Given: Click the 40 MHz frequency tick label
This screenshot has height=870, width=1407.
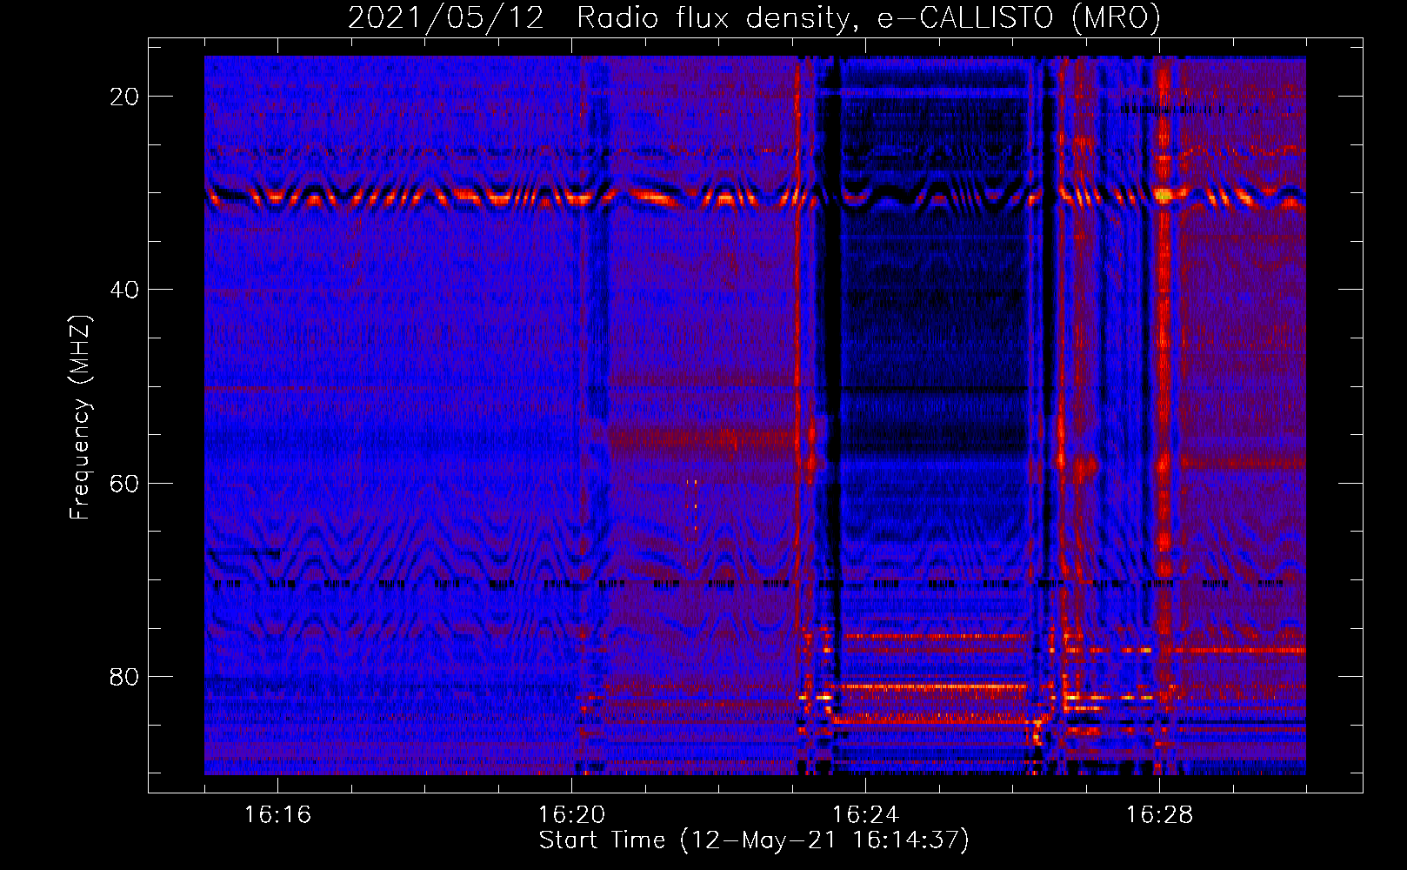Looking at the screenshot, I should pyautogui.click(x=124, y=290).
